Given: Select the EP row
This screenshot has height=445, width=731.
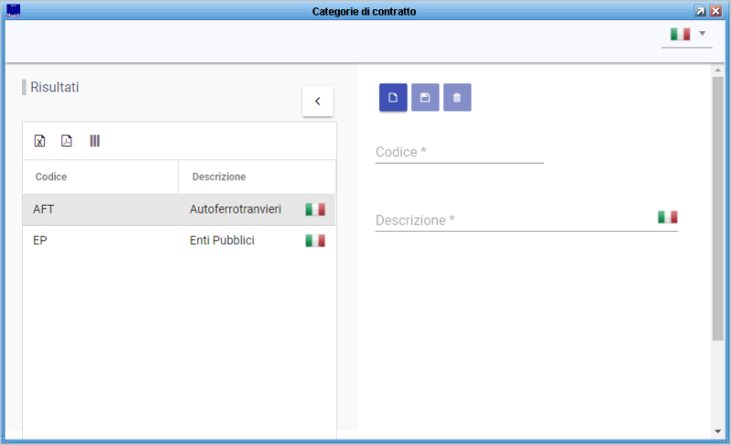Looking at the screenshot, I should tap(101, 240).
